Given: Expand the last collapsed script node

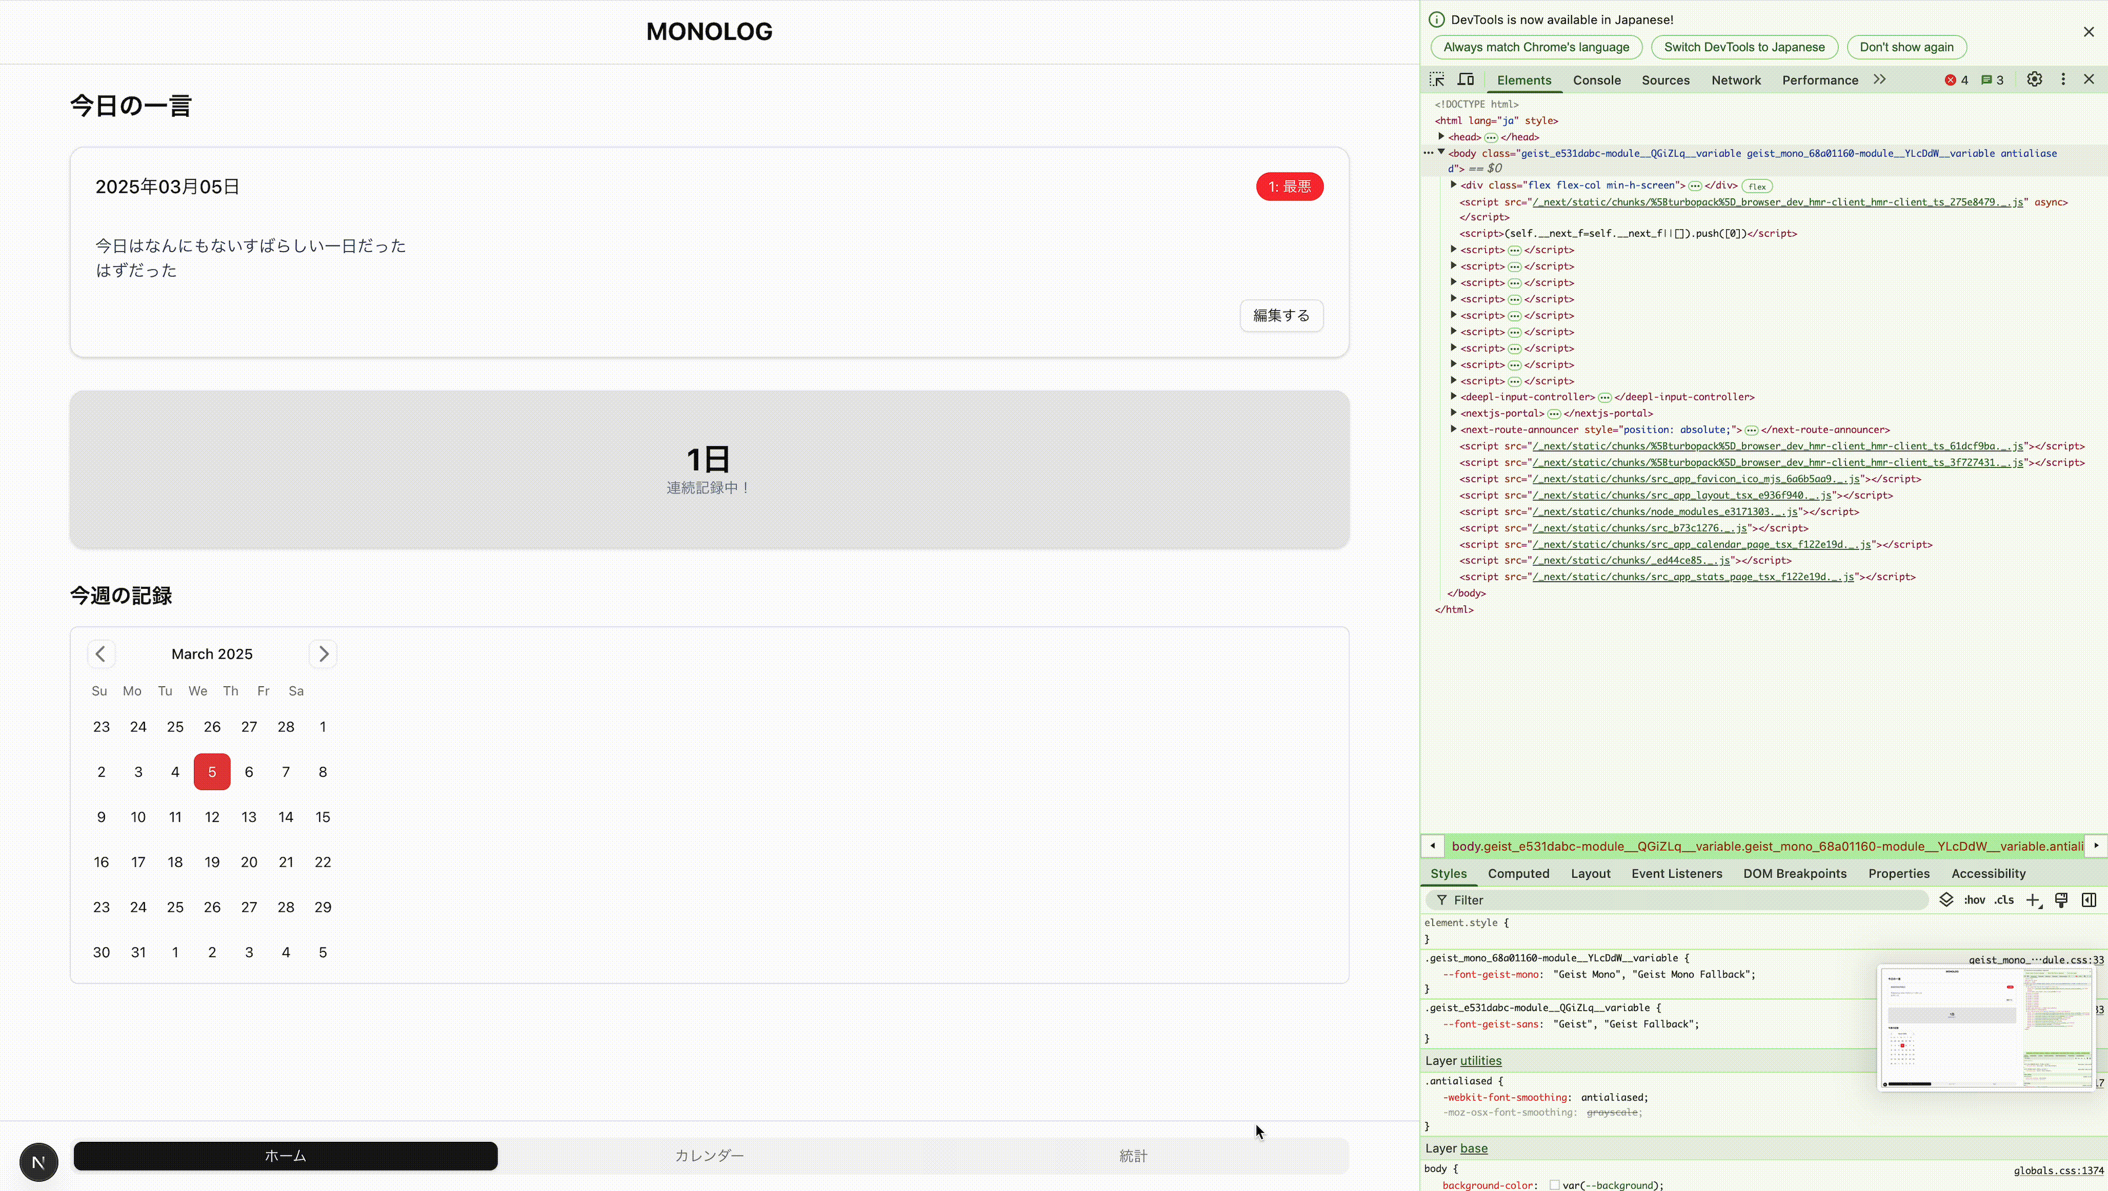Looking at the screenshot, I should pos(1454,379).
